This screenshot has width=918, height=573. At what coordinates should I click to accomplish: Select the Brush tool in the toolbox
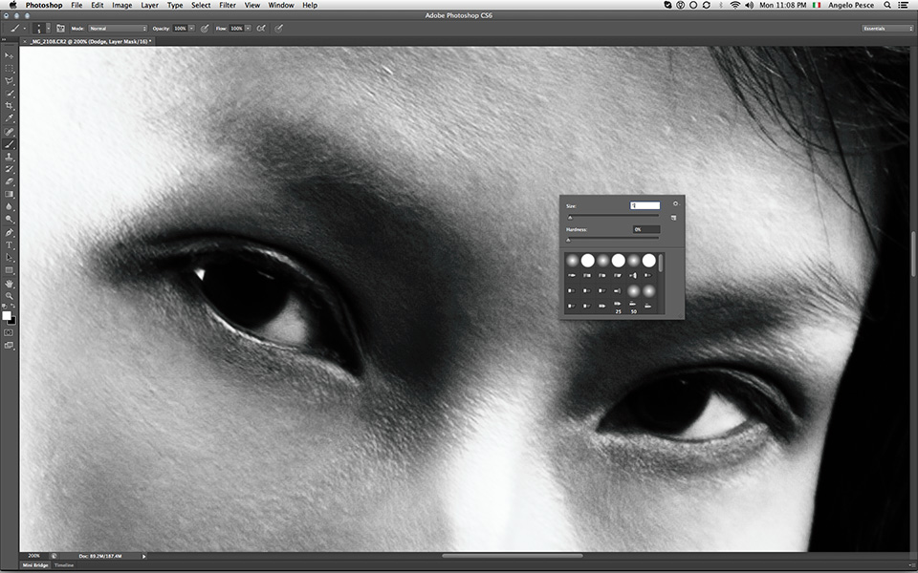point(9,144)
